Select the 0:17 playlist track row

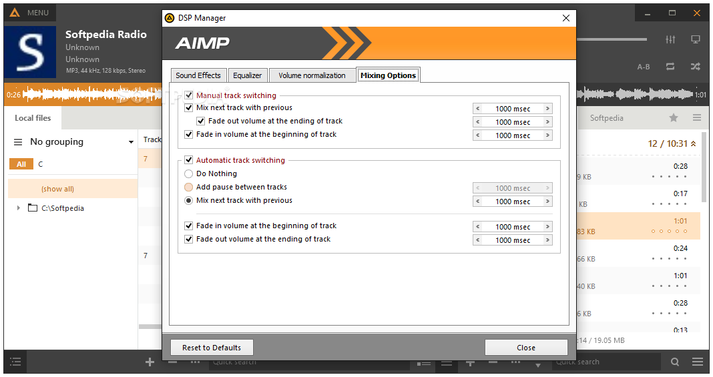click(x=640, y=198)
